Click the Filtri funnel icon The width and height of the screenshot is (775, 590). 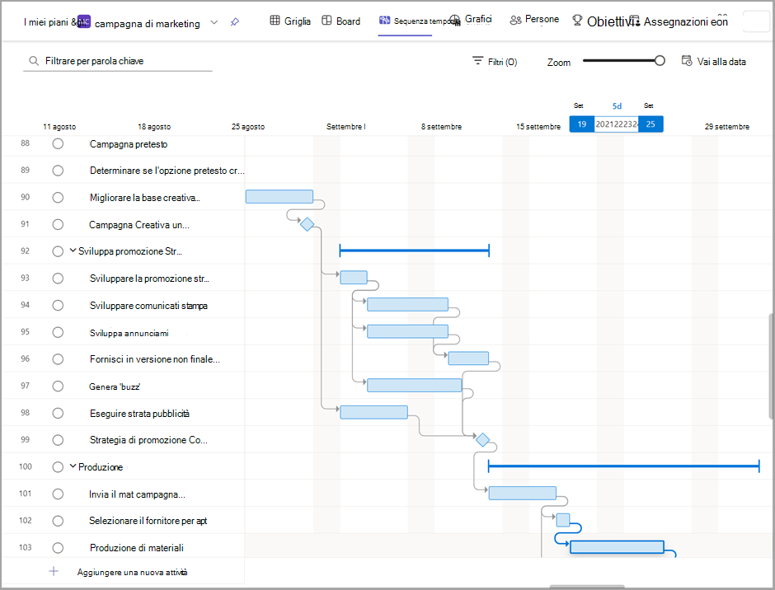click(x=477, y=61)
